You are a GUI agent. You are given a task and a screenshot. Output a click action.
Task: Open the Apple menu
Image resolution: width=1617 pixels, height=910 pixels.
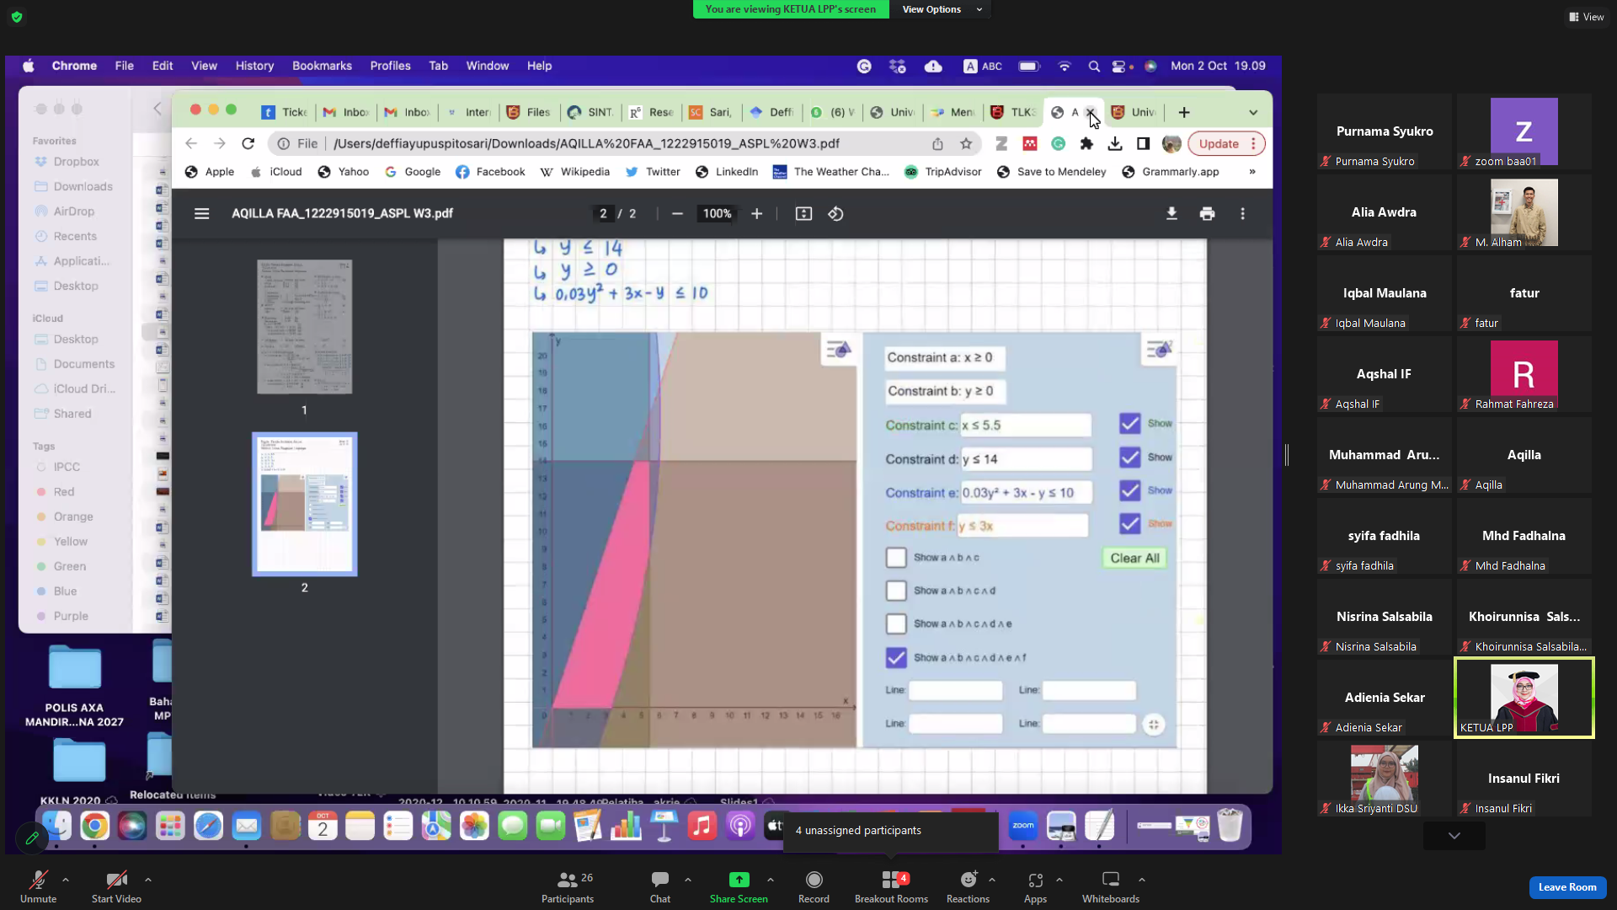(x=28, y=66)
